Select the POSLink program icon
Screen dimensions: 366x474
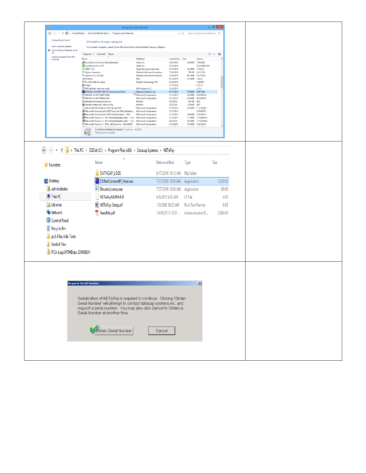coord(83,79)
